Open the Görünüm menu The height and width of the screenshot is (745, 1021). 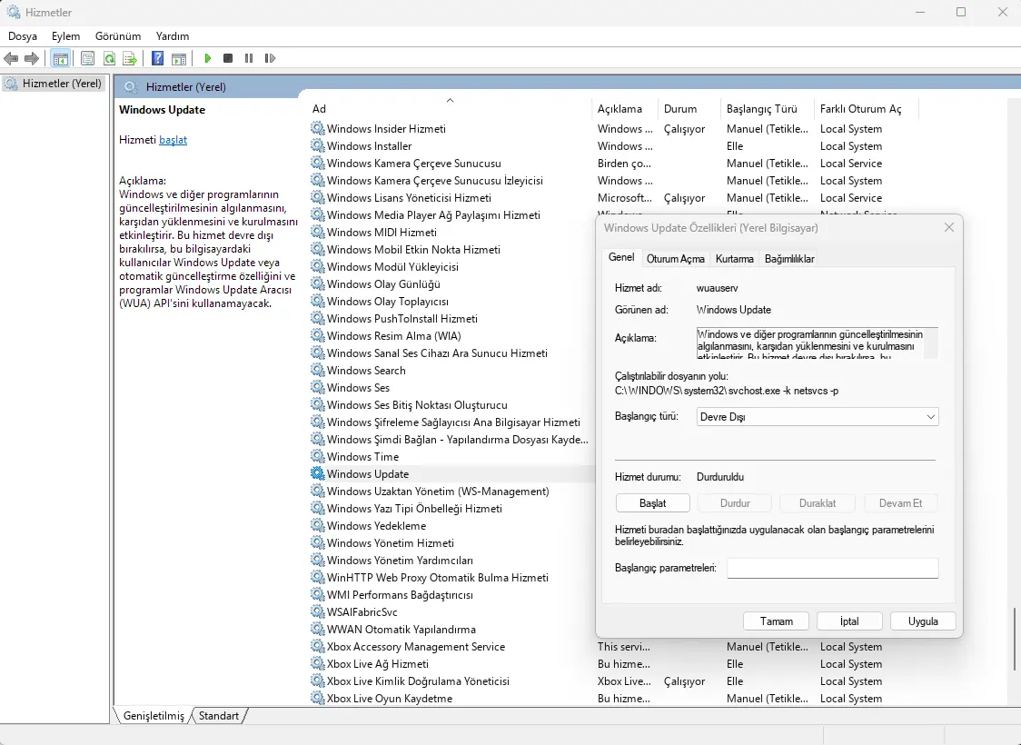[x=118, y=36]
